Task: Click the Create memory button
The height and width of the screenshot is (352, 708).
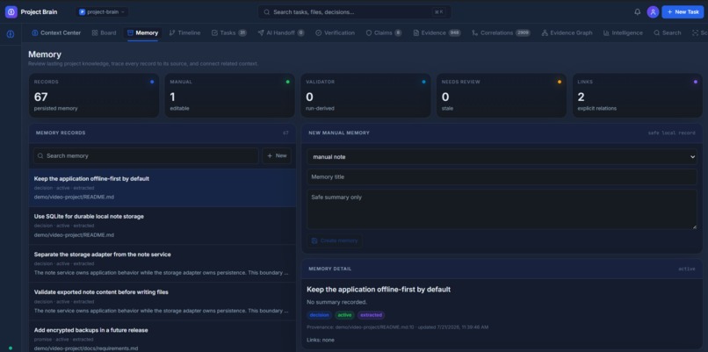Action: pyautogui.click(x=335, y=241)
